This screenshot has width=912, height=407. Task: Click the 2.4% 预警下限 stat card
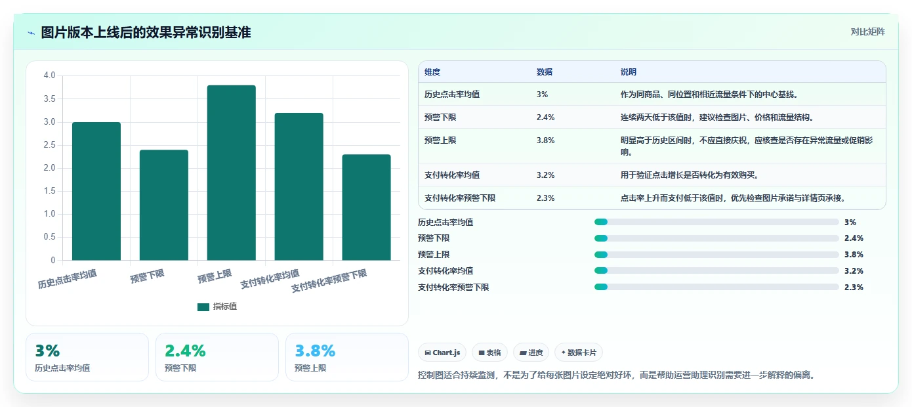tap(217, 357)
